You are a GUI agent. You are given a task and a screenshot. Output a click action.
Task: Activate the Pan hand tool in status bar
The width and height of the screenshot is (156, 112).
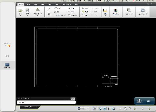click(x=120, y=108)
